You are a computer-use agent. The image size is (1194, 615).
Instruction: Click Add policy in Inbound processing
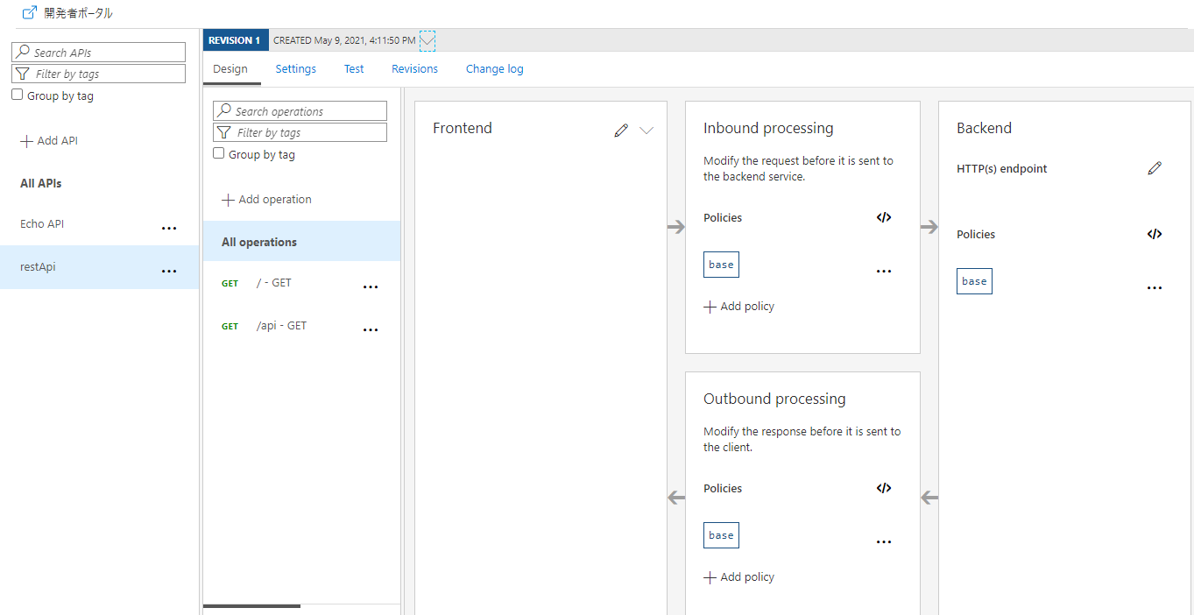(x=739, y=307)
